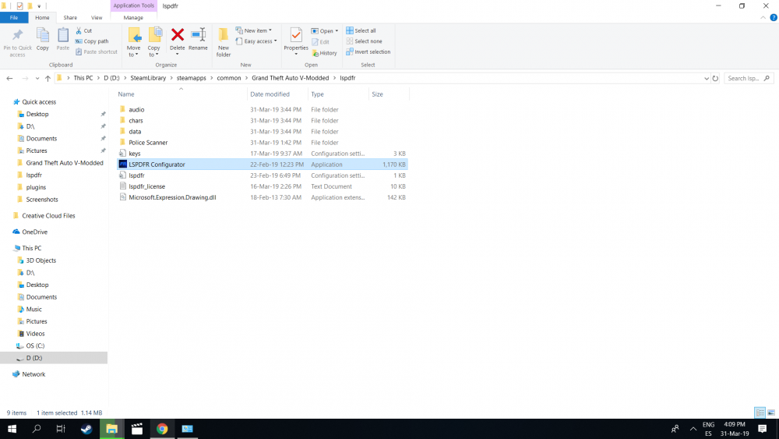The width and height of the screenshot is (779, 439).
Task: Click the Pin to Quick access icon
Action: (x=17, y=35)
